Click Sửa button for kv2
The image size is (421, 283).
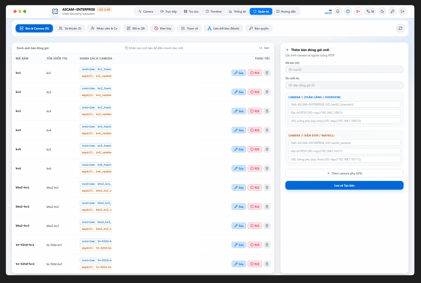[x=239, y=92]
